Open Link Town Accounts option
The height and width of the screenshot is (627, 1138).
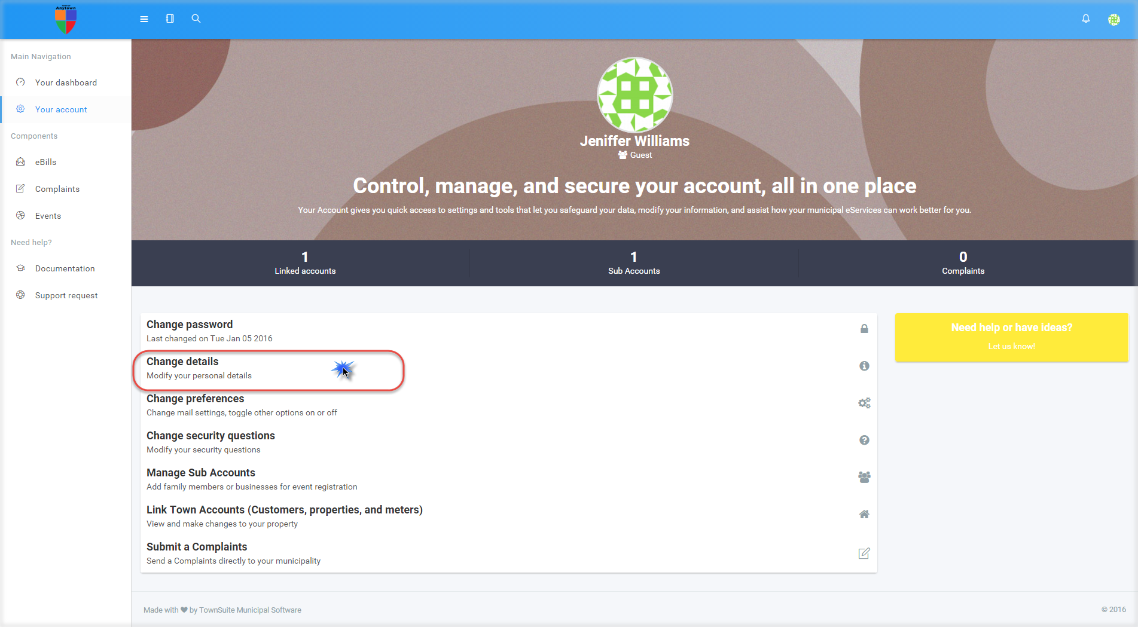click(x=508, y=516)
